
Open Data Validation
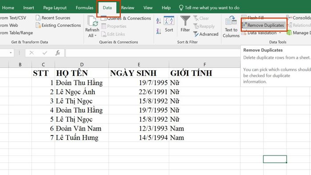tap(259, 33)
